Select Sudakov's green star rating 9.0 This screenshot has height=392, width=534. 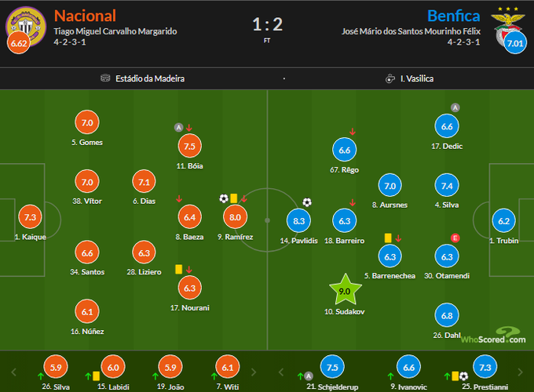pyautogui.click(x=342, y=290)
